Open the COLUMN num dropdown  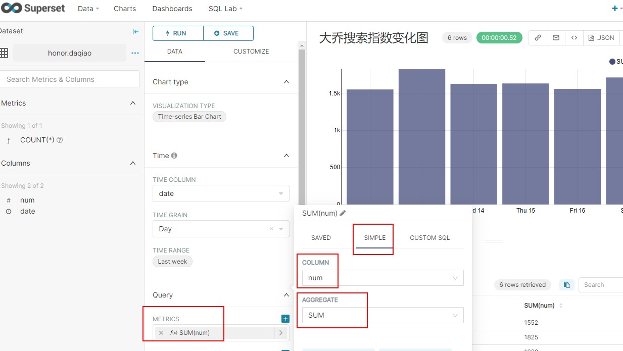point(382,278)
